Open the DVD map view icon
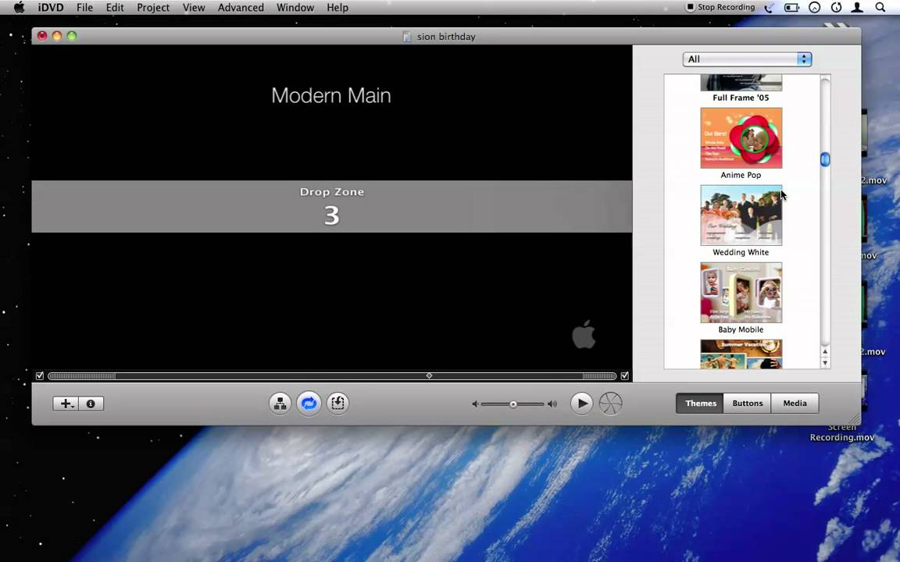 tap(280, 403)
